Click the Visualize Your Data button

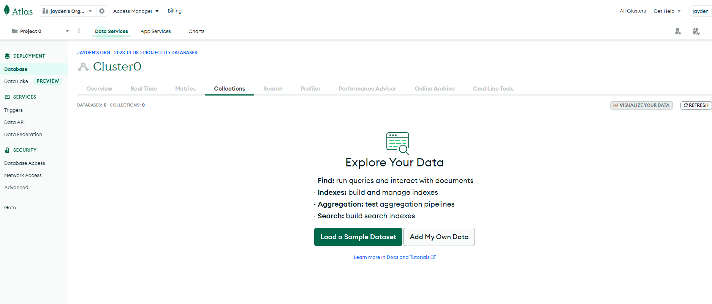click(641, 105)
